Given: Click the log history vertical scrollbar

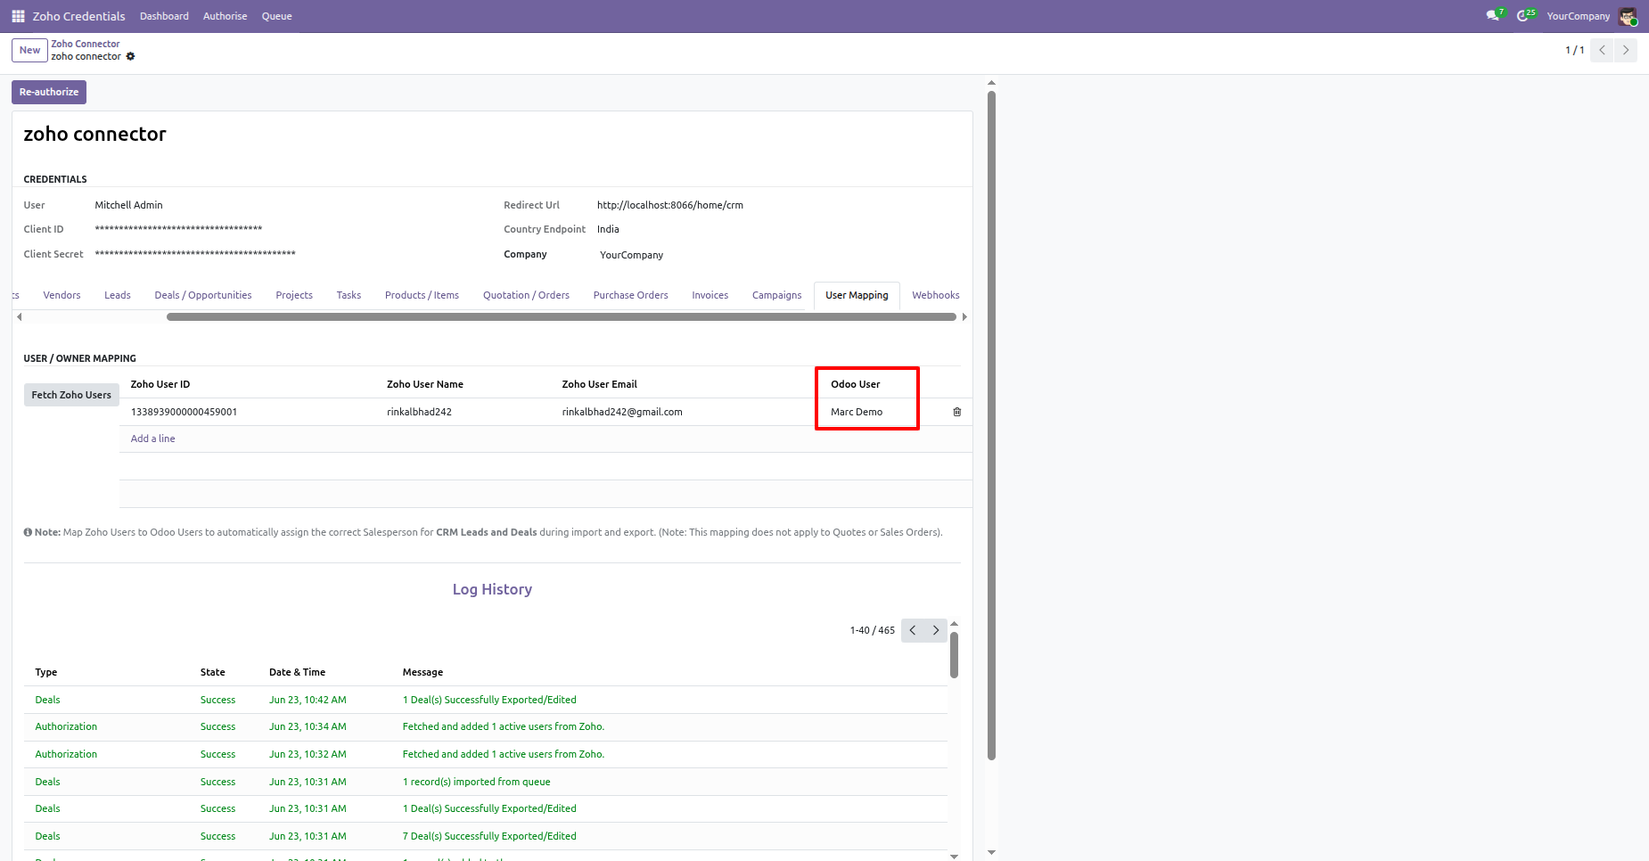Looking at the screenshot, I should (x=954, y=655).
